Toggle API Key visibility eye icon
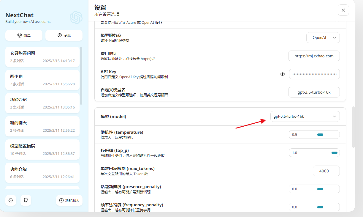363x217 pixels. (x=283, y=74)
